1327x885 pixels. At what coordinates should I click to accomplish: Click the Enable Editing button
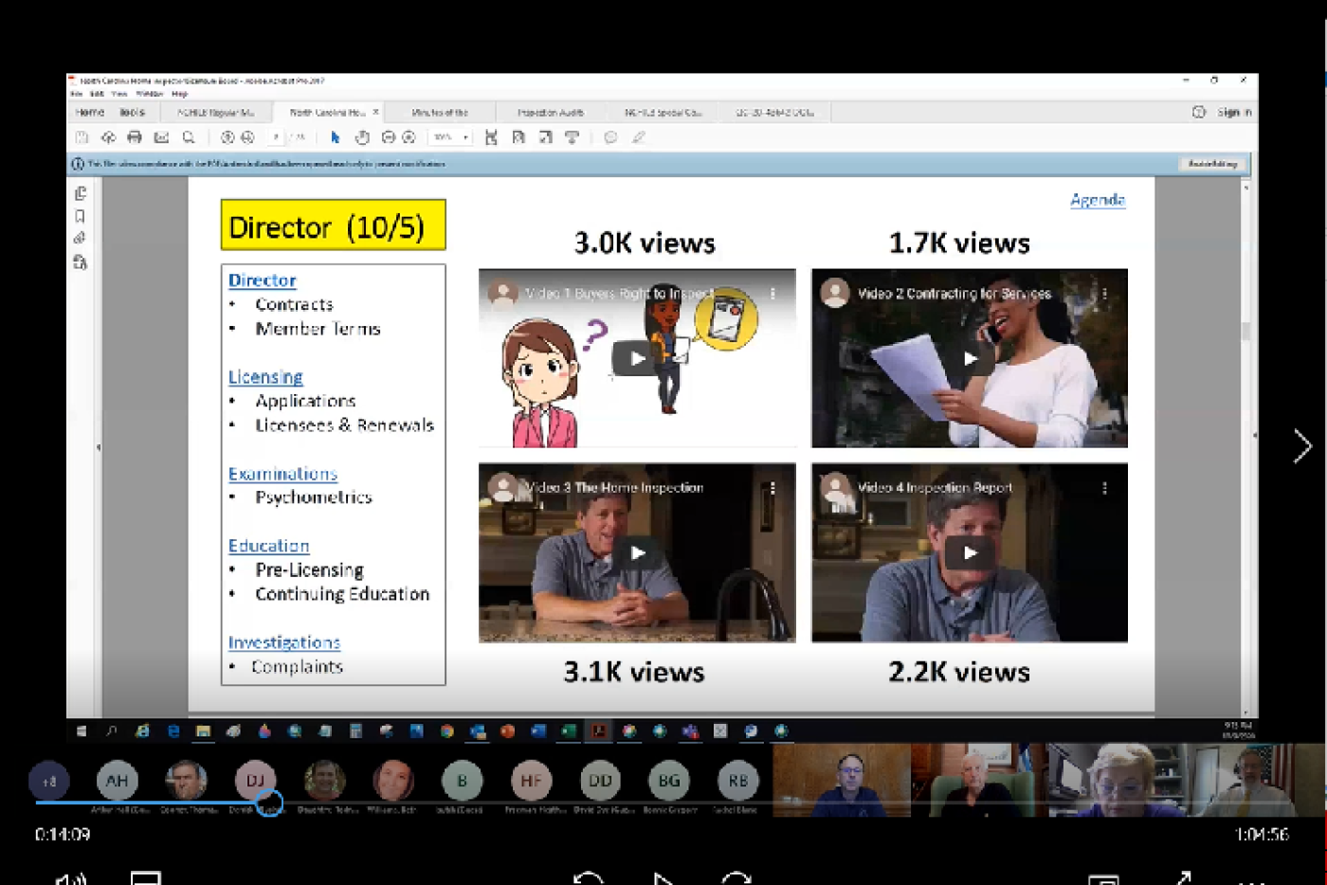[1212, 164]
